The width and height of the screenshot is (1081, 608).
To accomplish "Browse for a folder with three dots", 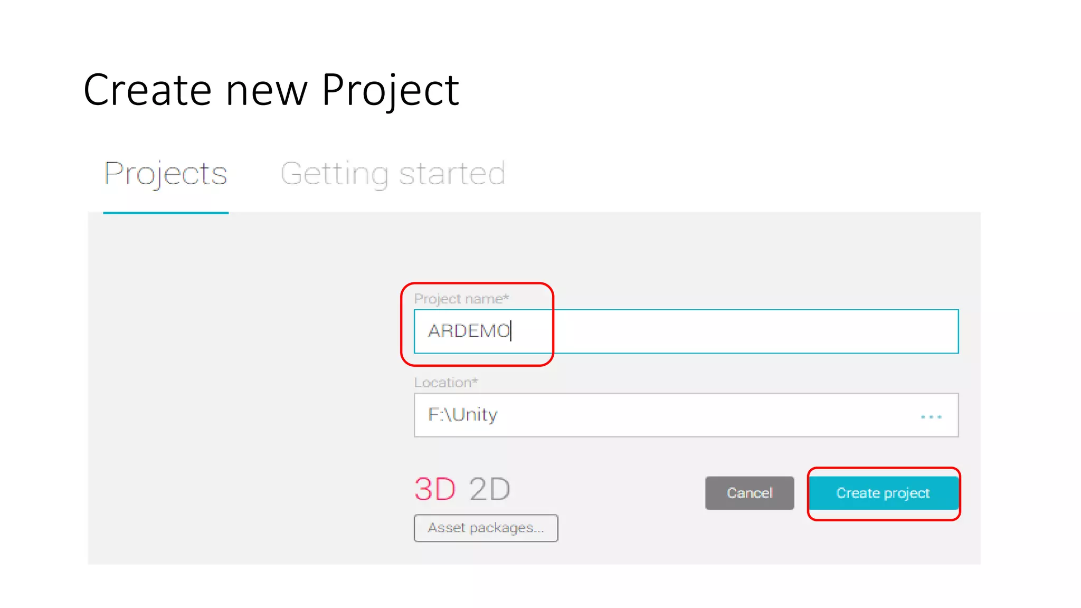I will tap(931, 416).
